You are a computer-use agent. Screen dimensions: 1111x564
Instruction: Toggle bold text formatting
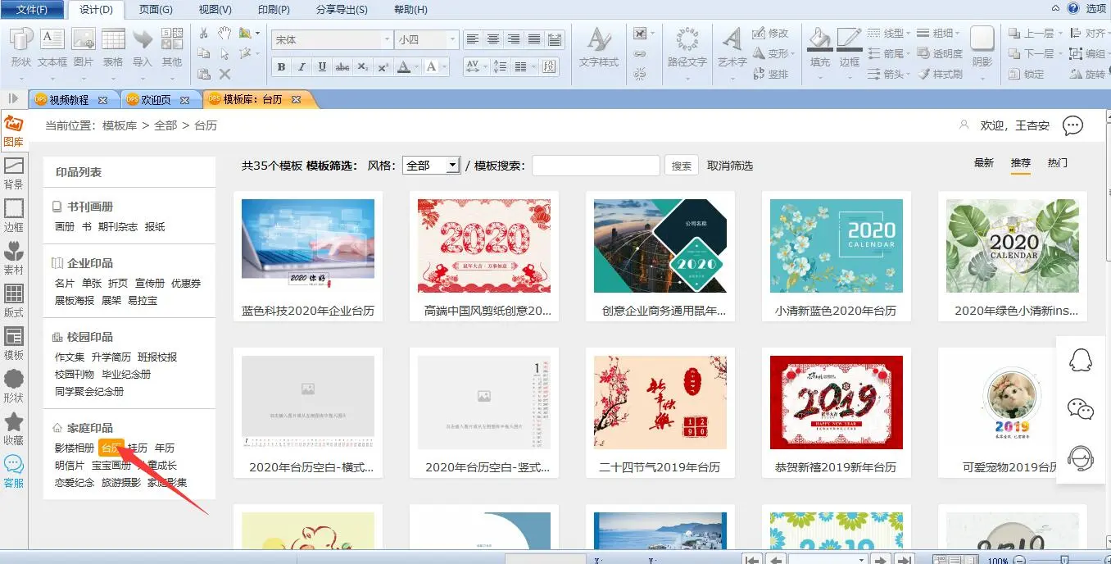pos(281,67)
